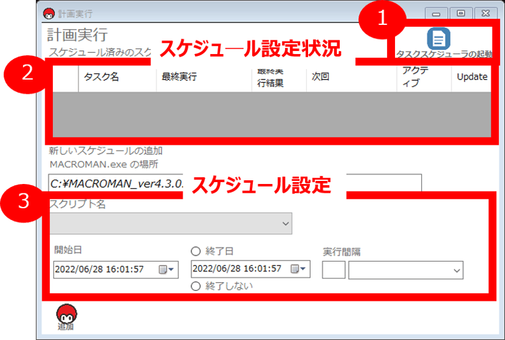Click the タスクスケジューラの起動 label

point(444,54)
